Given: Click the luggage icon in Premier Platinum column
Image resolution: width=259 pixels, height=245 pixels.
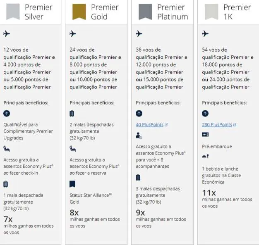Looking at the screenshot, I should [x=139, y=178].
